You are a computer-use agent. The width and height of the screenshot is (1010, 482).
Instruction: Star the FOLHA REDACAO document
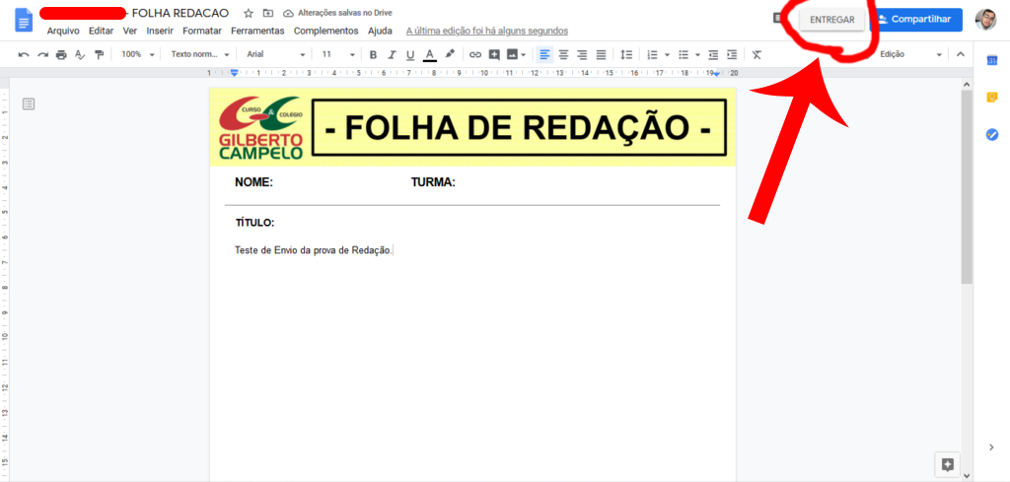(x=249, y=14)
